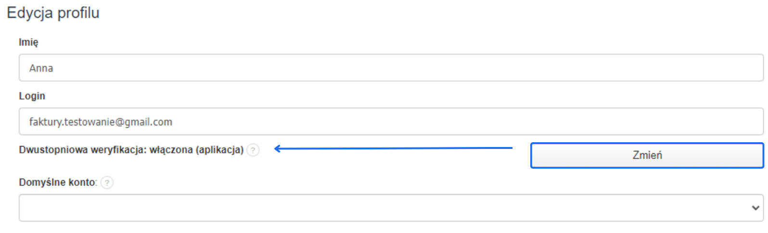Image resolution: width=768 pixels, height=233 pixels.
Task: Click the empty right side of the Login field
Action: [626, 122]
